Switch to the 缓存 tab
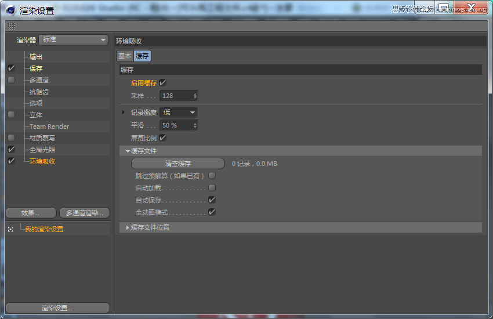 [142, 56]
